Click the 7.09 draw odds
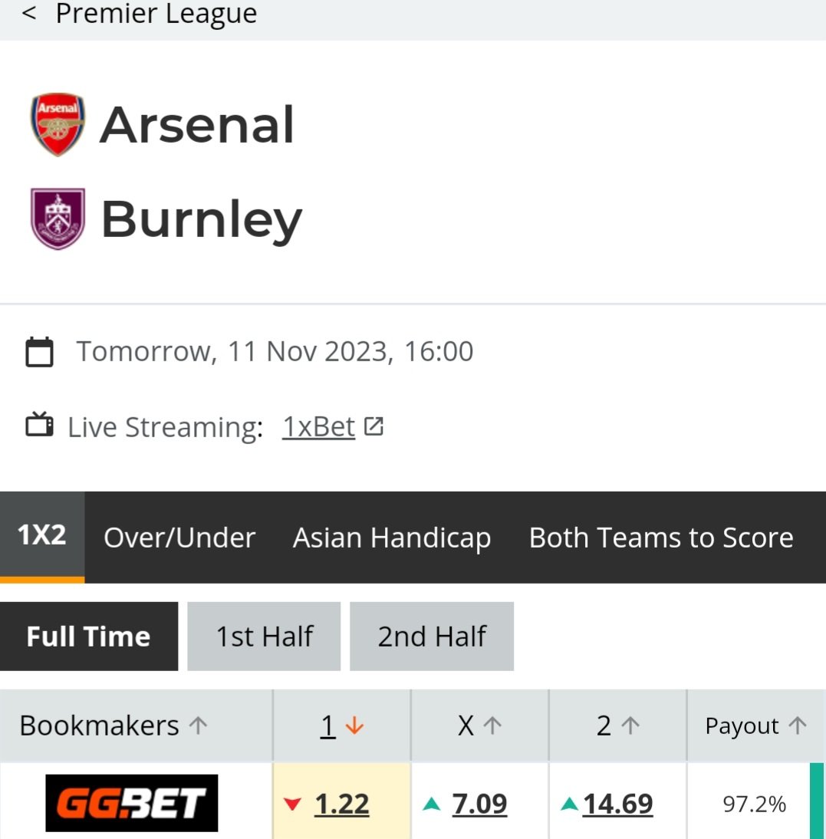826x839 pixels. pos(479,804)
